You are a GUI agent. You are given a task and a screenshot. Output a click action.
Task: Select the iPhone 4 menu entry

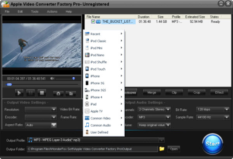point(104,97)
